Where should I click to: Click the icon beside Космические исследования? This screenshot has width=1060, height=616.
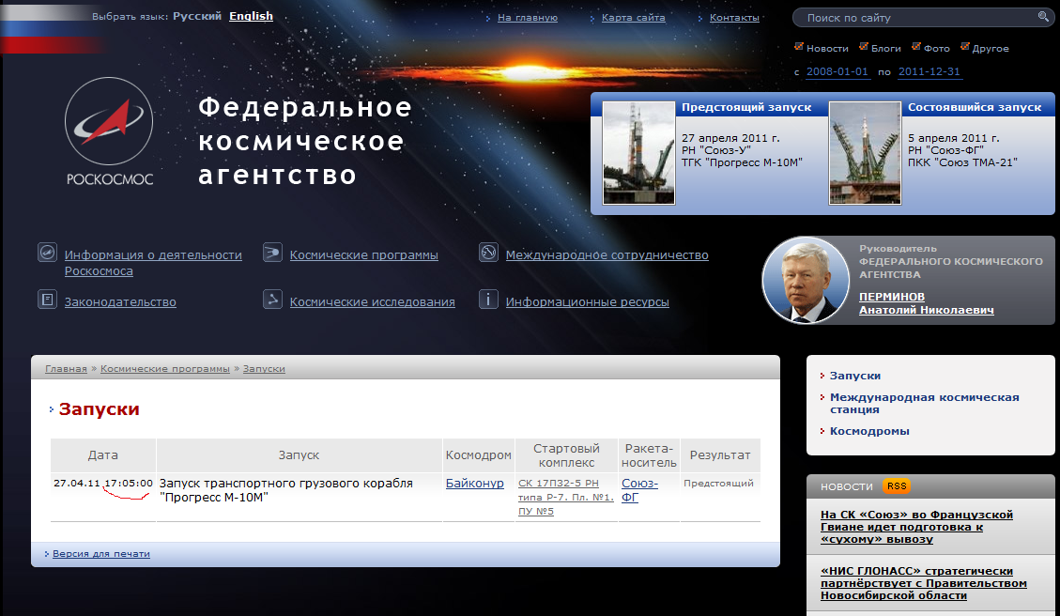click(272, 299)
